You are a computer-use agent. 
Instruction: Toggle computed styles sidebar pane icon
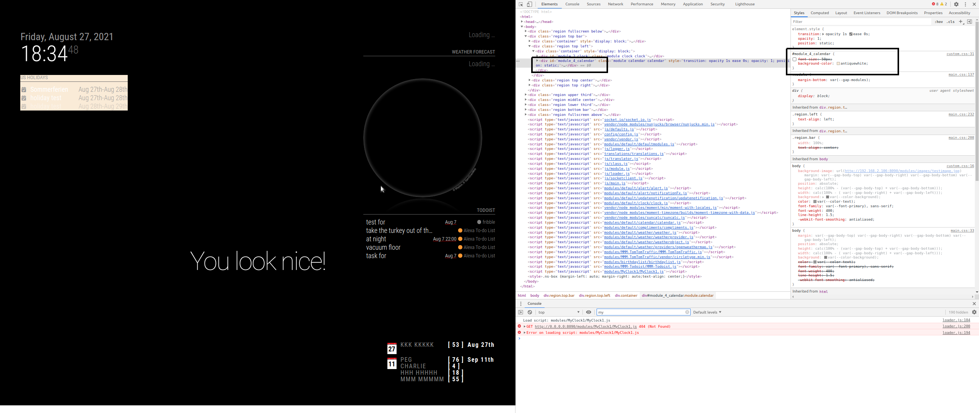tap(969, 22)
